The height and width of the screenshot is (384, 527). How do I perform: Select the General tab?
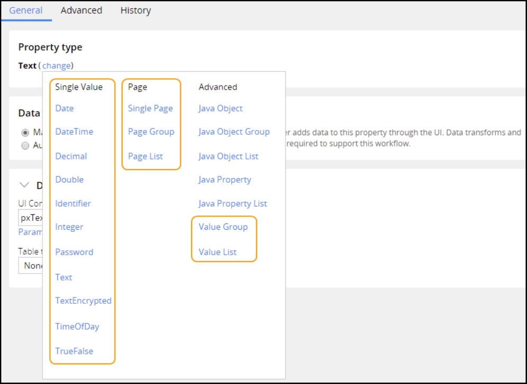[26, 10]
